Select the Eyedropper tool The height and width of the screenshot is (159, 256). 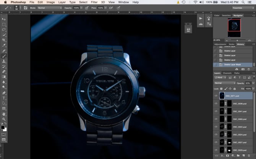coord(4,45)
